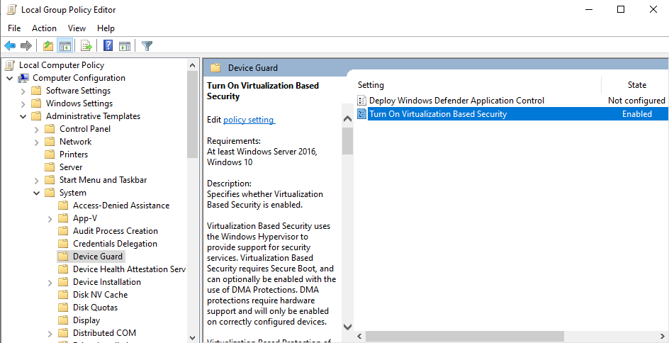Open the View menu

[77, 28]
